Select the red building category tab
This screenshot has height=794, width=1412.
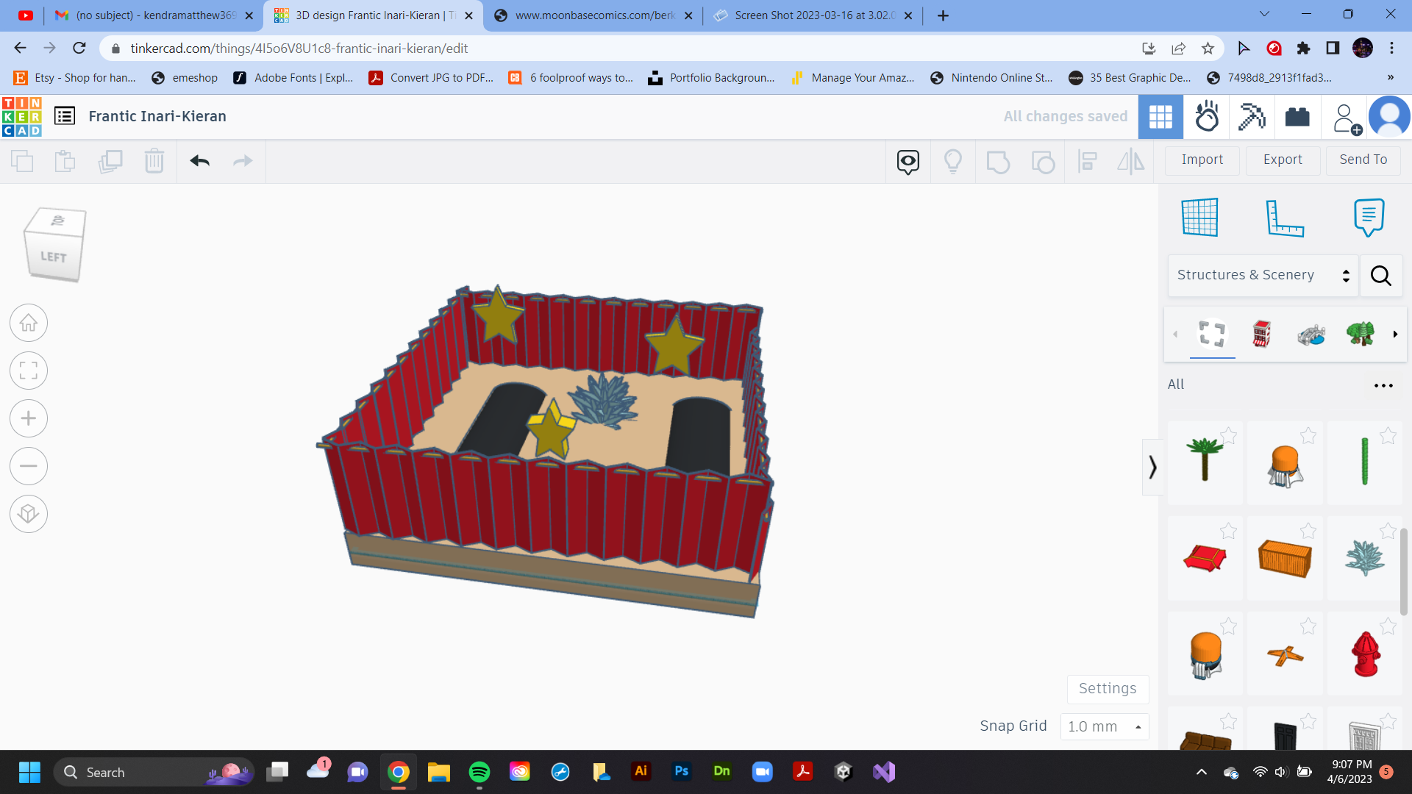click(x=1262, y=334)
